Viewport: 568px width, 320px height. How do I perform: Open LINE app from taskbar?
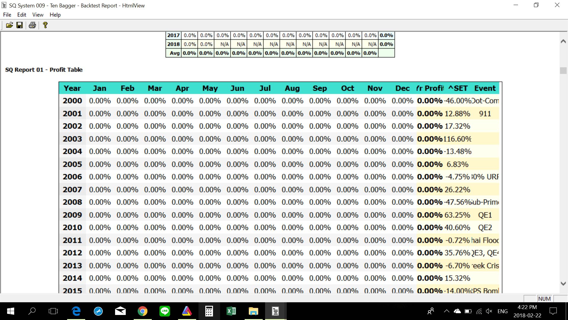pos(164,311)
